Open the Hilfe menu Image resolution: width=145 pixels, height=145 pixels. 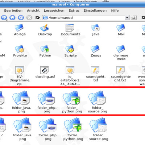(115, 11)
